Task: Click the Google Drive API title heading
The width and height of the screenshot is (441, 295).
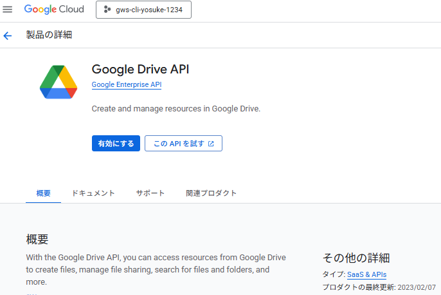Action: click(x=141, y=70)
